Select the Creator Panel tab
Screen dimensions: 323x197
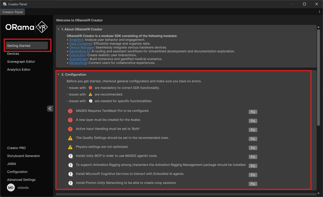(x=12, y=12)
